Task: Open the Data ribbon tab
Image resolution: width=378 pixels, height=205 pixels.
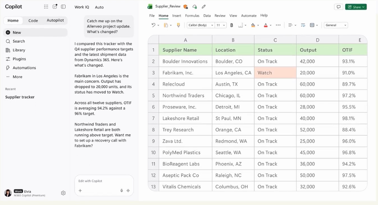Action: (207, 15)
